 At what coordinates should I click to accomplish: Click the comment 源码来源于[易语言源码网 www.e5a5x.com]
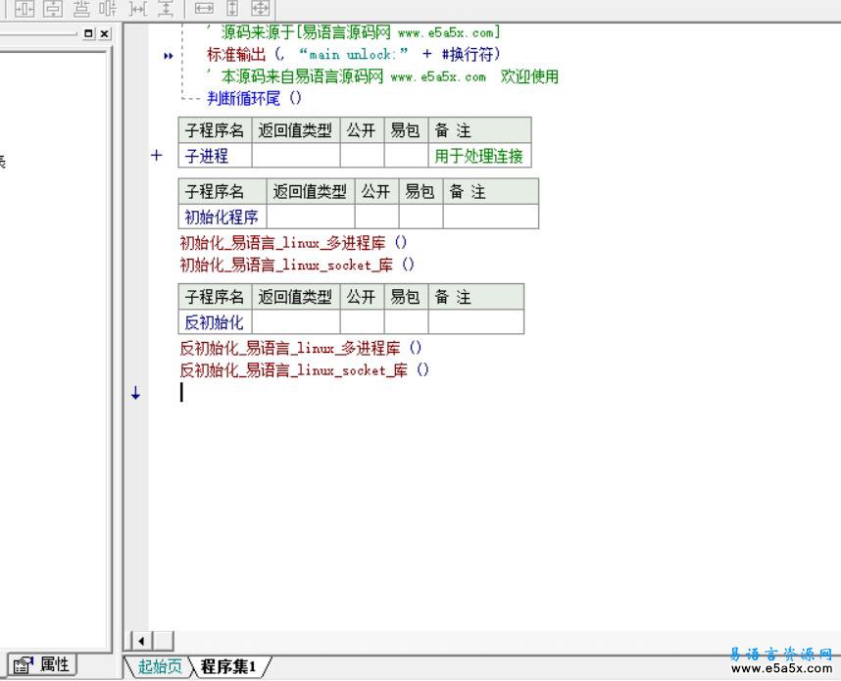point(354,32)
